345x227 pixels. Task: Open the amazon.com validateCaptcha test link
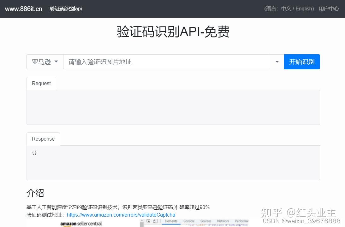click(x=121, y=215)
